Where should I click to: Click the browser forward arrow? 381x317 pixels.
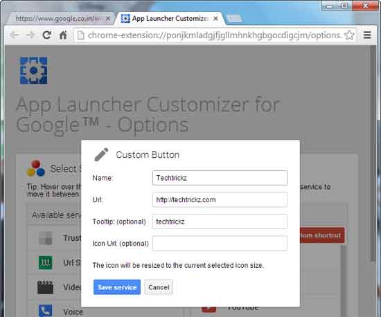coord(30,35)
